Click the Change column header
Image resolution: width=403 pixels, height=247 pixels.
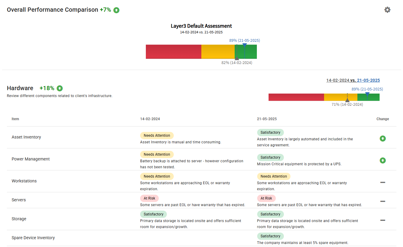383,119
